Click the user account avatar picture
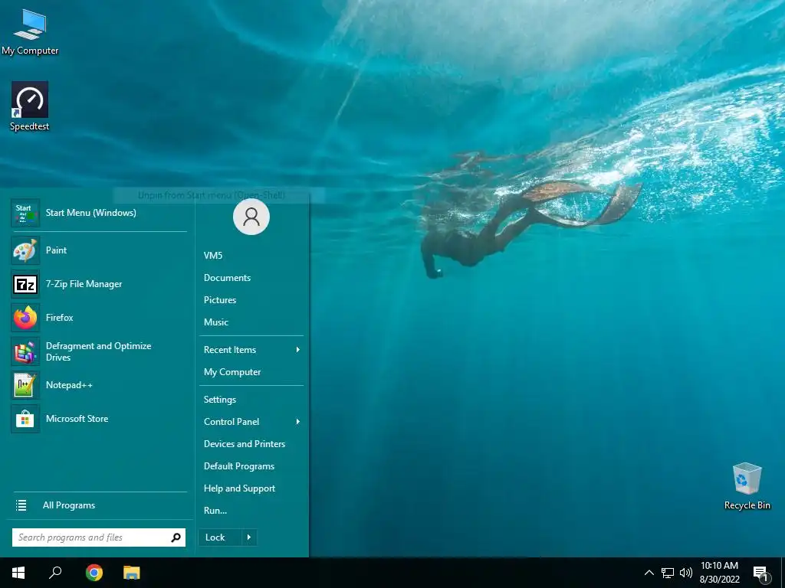785x588 pixels. click(x=251, y=217)
